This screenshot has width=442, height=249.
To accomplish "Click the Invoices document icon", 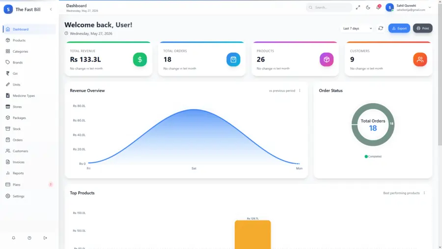I will coord(7,162).
